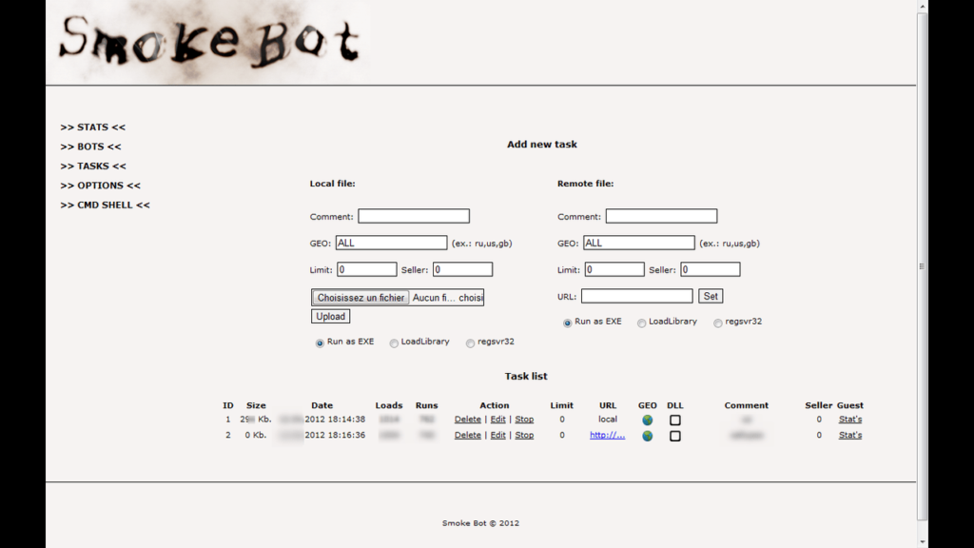Image resolution: width=974 pixels, height=548 pixels.
Task: Select LoadLibrary under Local file
Action: (394, 342)
